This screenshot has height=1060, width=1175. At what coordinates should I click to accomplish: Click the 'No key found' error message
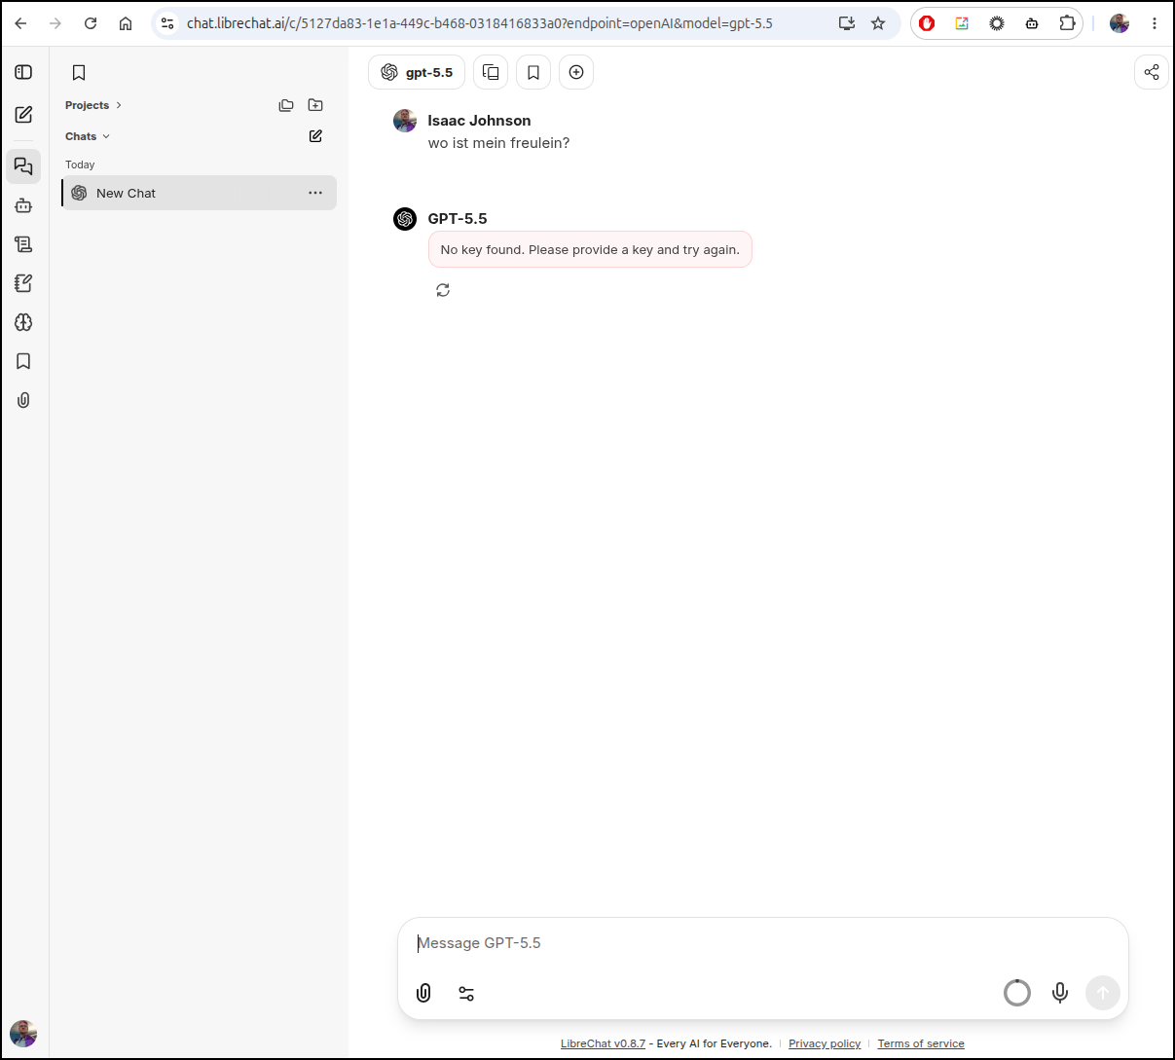pyautogui.click(x=590, y=249)
